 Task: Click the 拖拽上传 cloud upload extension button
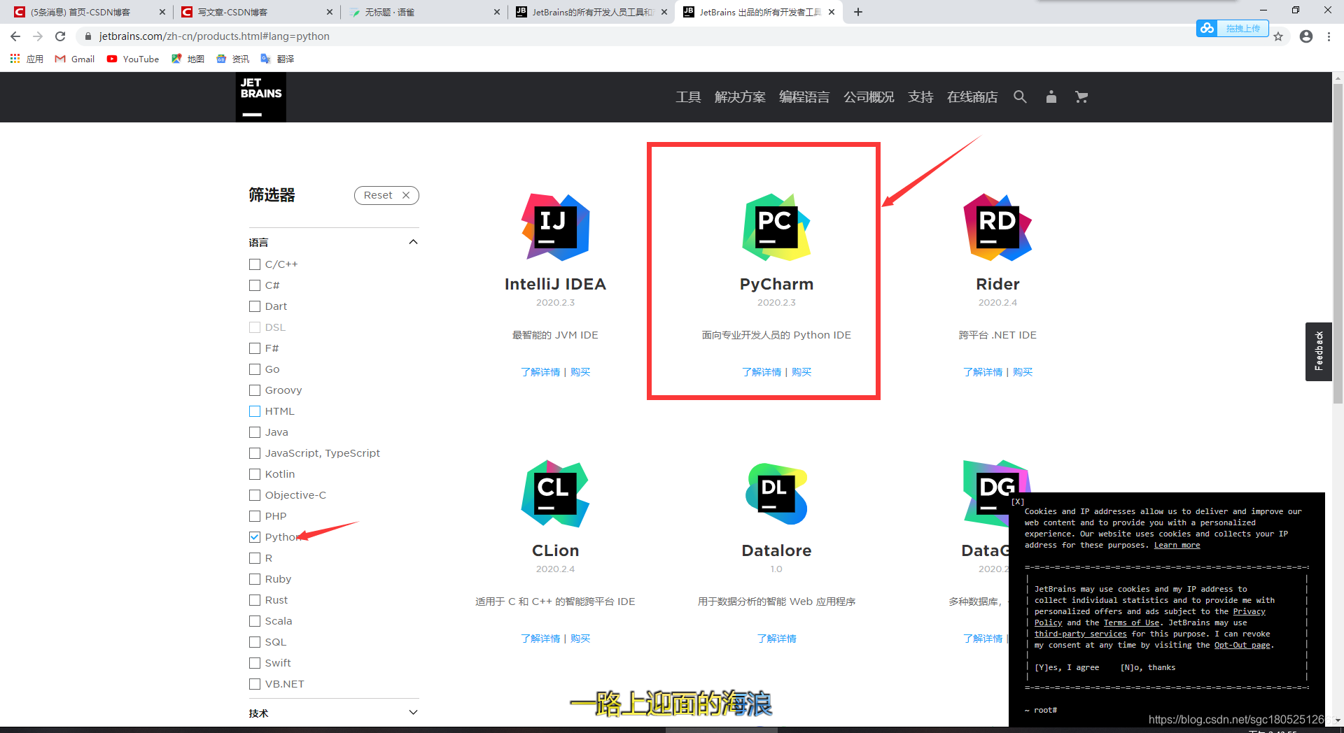tap(1232, 28)
